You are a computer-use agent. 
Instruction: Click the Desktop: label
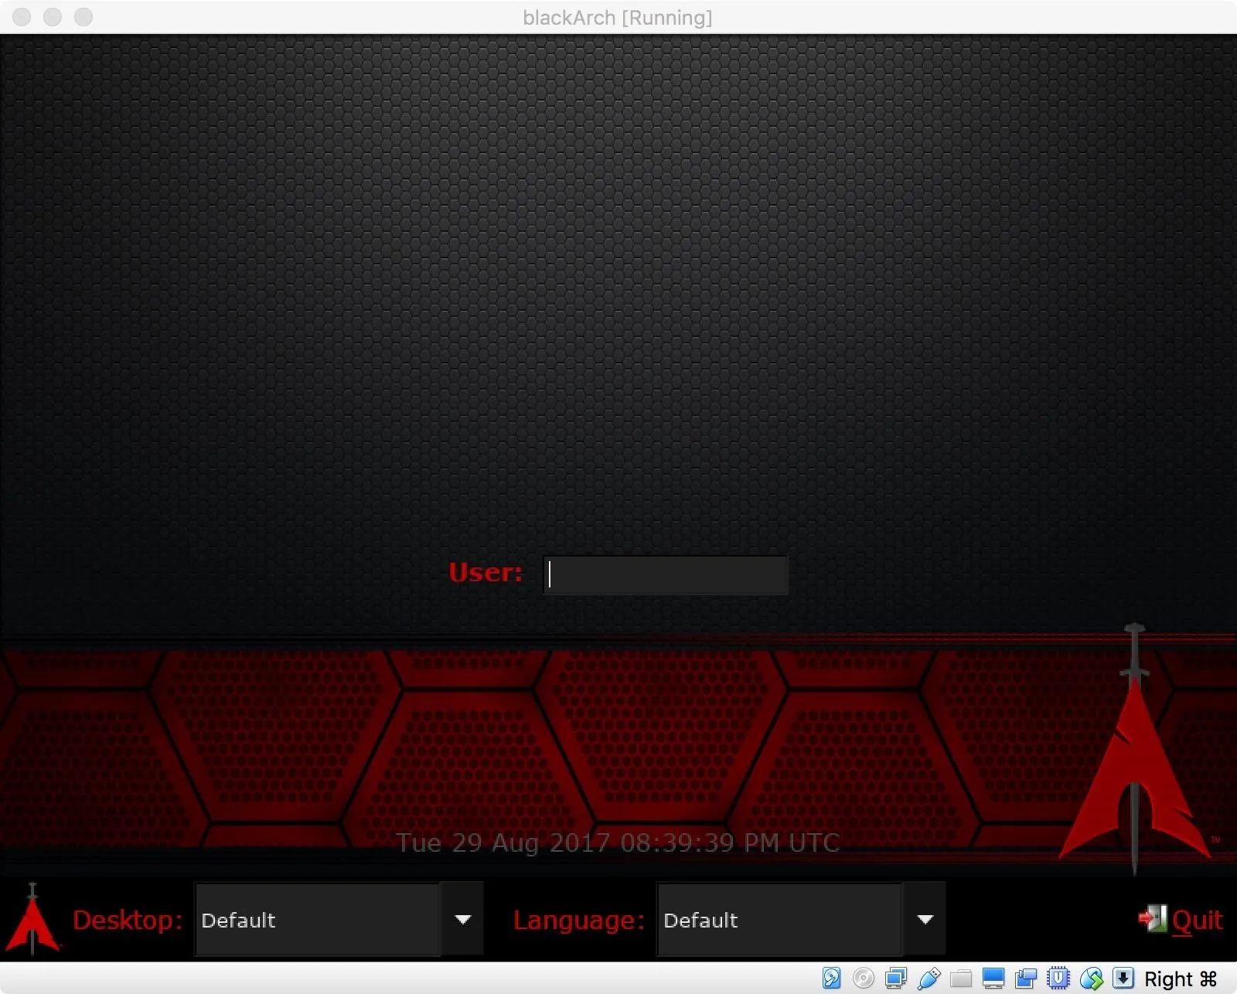[128, 920]
